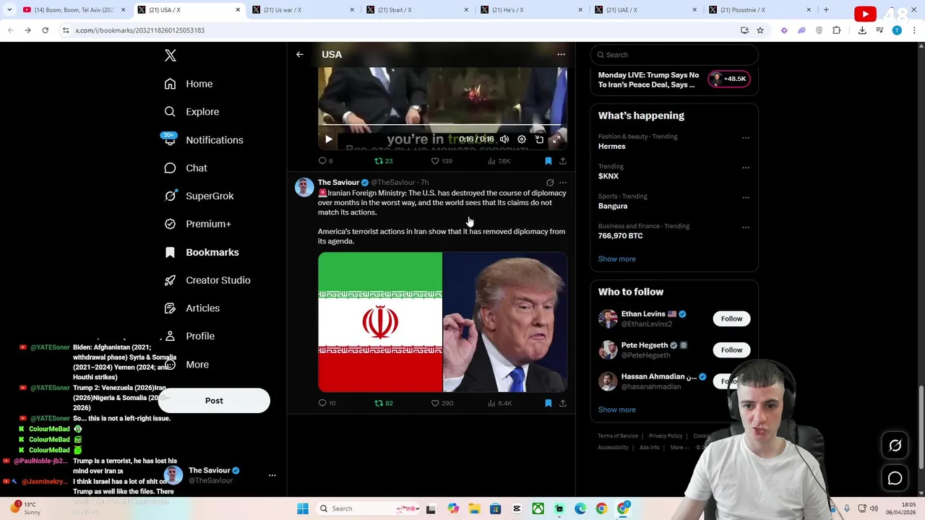Open Terms of Service link
The height and width of the screenshot is (520, 925).
618,436
